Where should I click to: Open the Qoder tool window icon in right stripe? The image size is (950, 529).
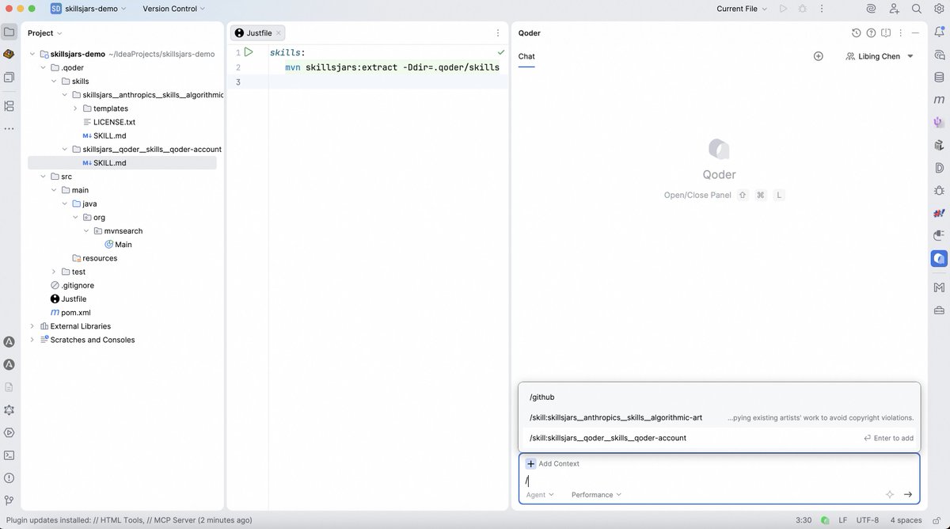(939, 258)
